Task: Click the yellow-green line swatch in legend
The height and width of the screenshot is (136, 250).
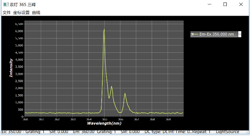Action: point(196,34)
